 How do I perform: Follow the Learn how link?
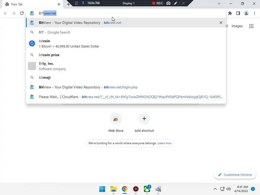coord(165,143)
